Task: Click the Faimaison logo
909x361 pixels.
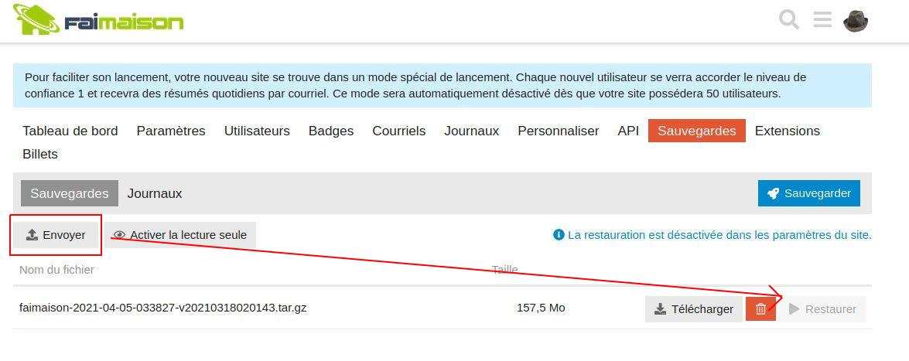Action: (99, 21)
